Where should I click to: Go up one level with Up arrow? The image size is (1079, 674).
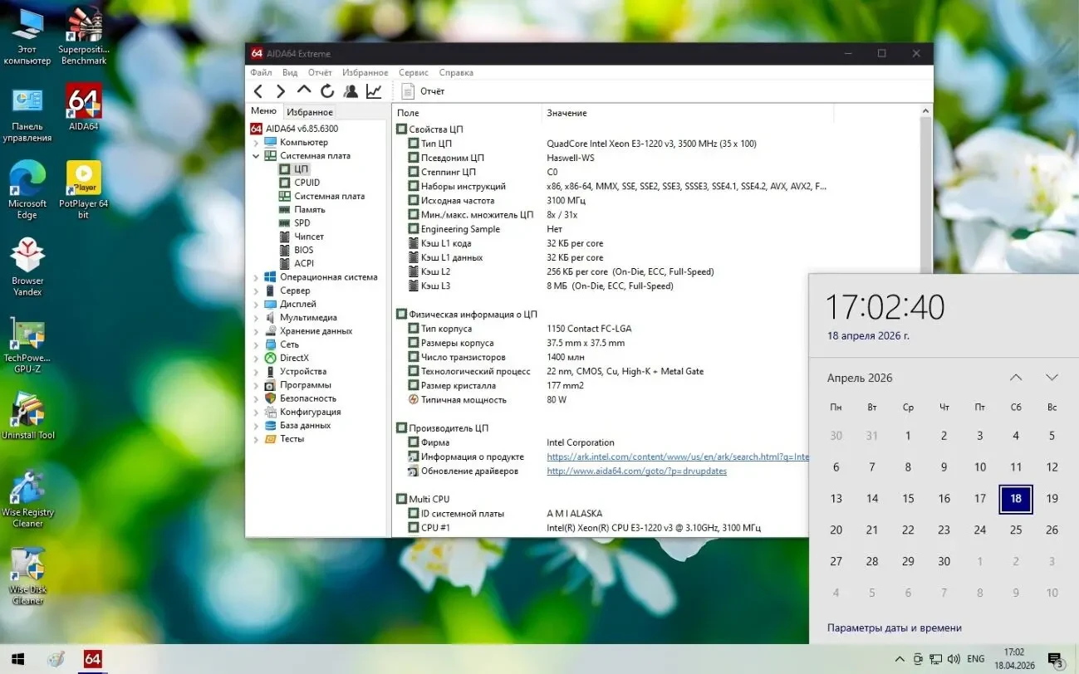click(304, 90)
